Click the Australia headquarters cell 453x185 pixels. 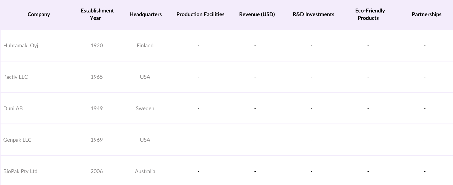145,171
